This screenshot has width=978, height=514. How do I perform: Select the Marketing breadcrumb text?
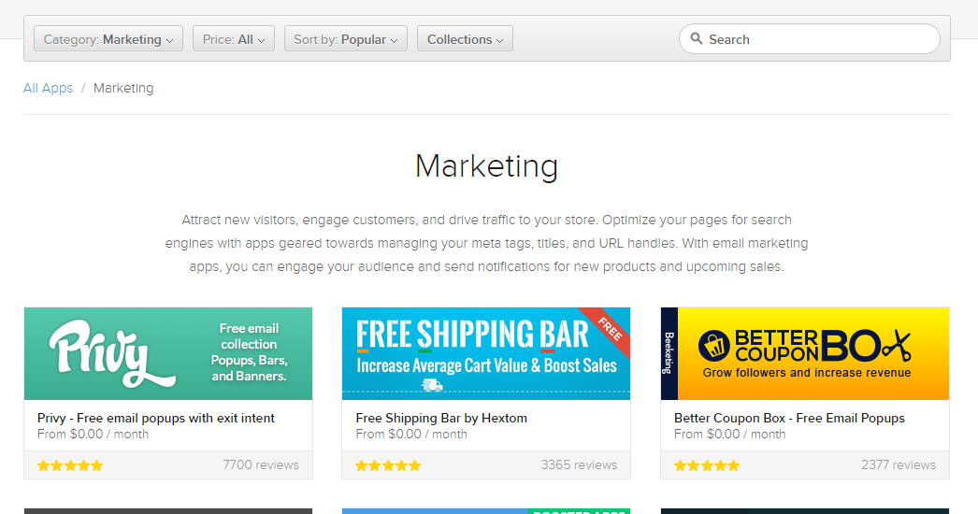tap(123, 88)
